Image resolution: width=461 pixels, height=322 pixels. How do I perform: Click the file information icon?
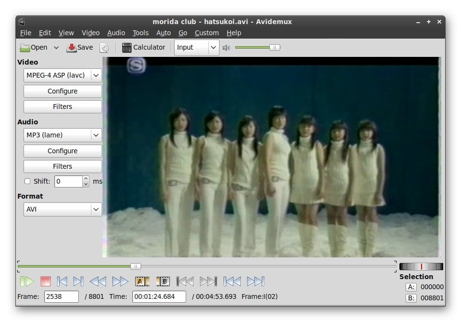104,47
